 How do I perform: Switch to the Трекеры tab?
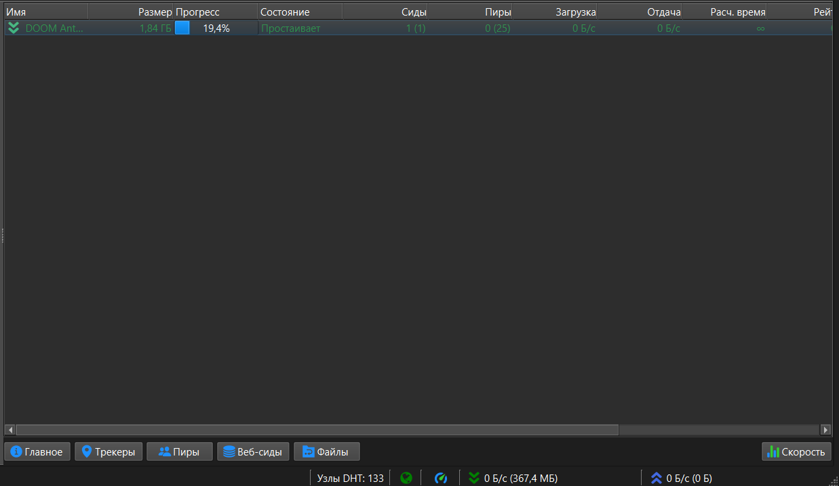pos(109,451)
